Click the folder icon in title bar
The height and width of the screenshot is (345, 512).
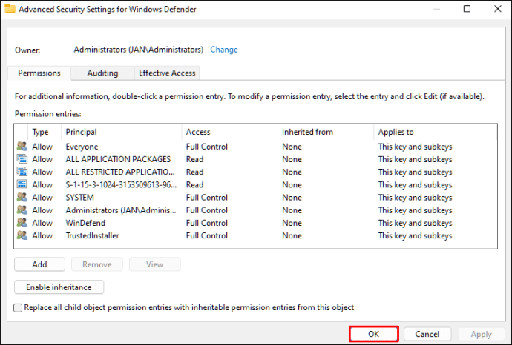[x=10, y=9]
